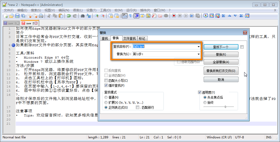Paste using the clipboard toolbar icon
The image size is (280, 142).
click(61, 16)
